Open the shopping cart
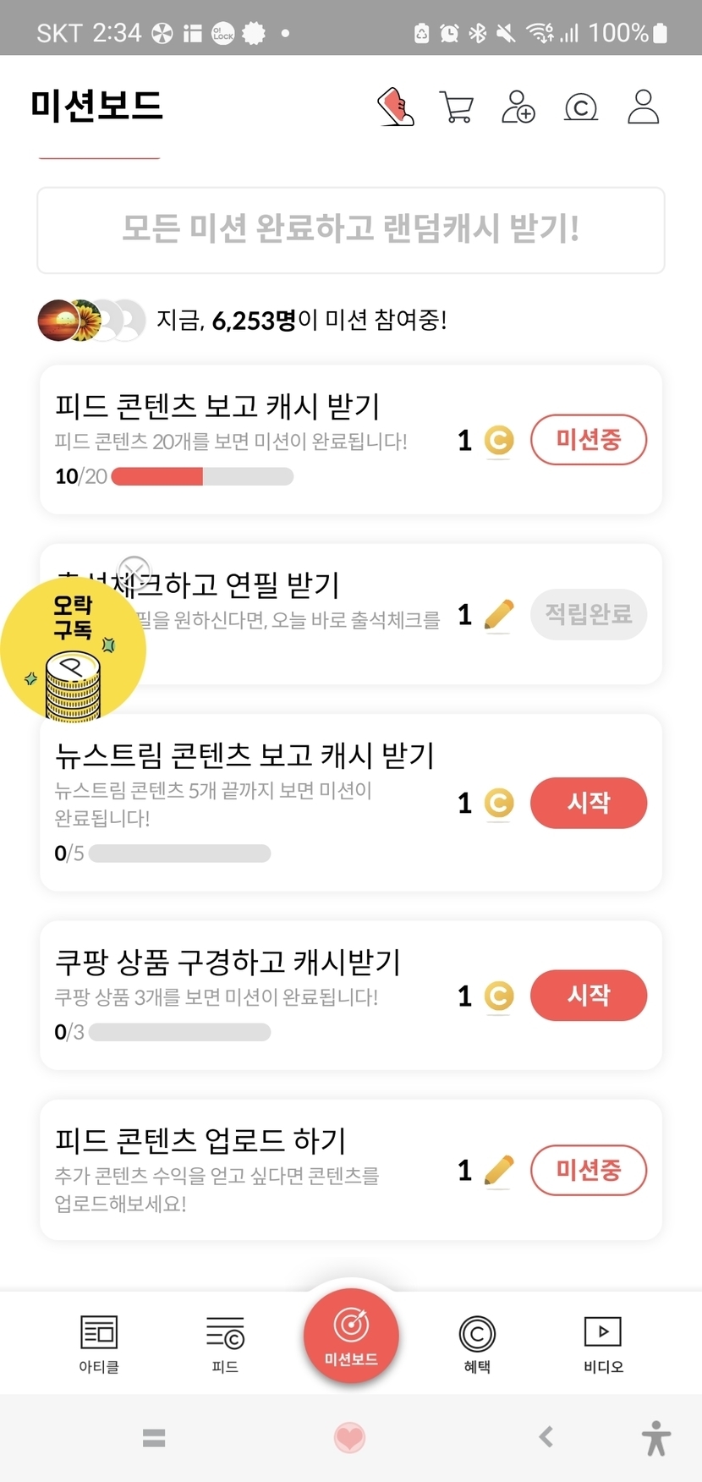The image size is (702, 1482). [x=457, y=107]
